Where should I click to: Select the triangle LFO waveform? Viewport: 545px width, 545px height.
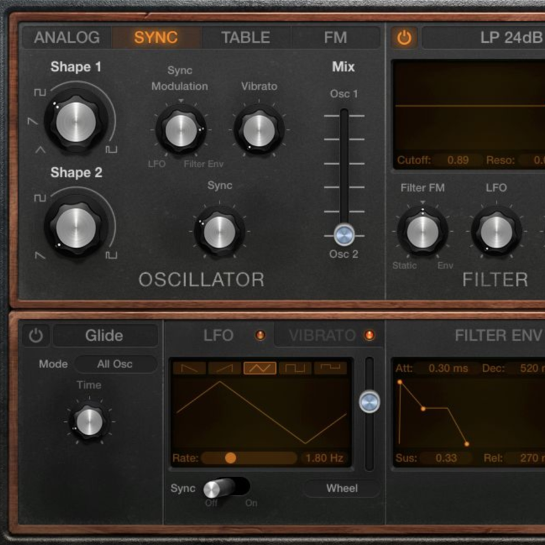[x=260, y=368]
